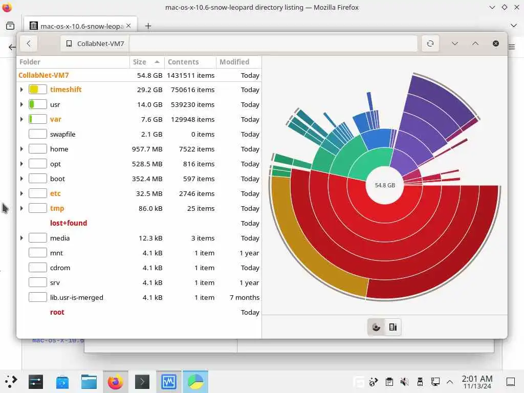The image size is (524, 393).
Task: Open the clock showing 2:01 AM
Action: pyautogui.click(x=477, y=382)
